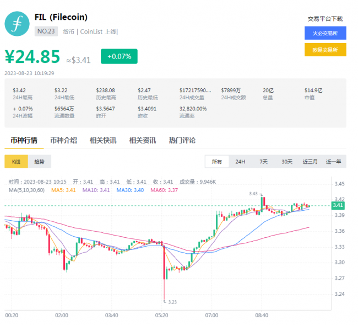Click the $3.22 24H low value
The image size is (358, 325).
click(61, 90)
